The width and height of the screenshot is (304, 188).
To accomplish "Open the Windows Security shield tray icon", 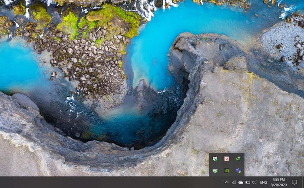I will tap(215, 159).
